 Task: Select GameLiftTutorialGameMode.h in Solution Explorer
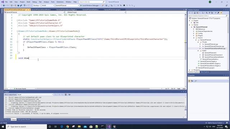(214, 57)
